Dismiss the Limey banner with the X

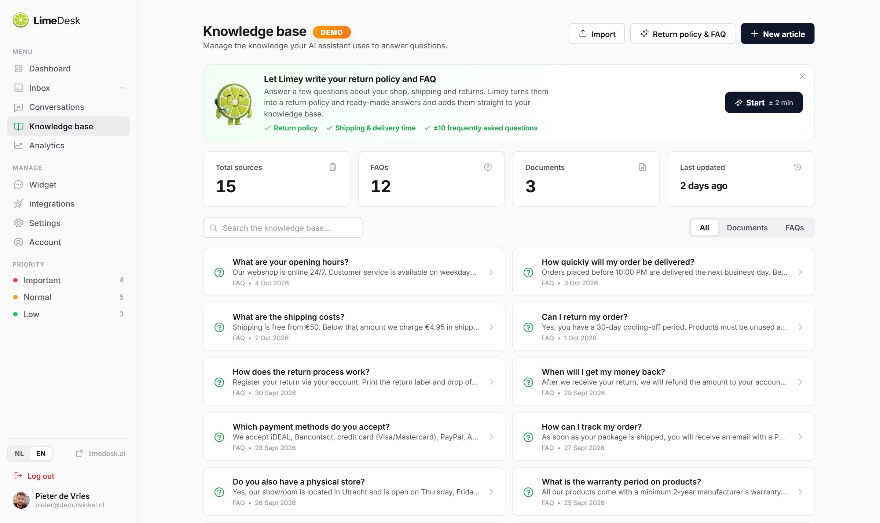tap(802, 77)
